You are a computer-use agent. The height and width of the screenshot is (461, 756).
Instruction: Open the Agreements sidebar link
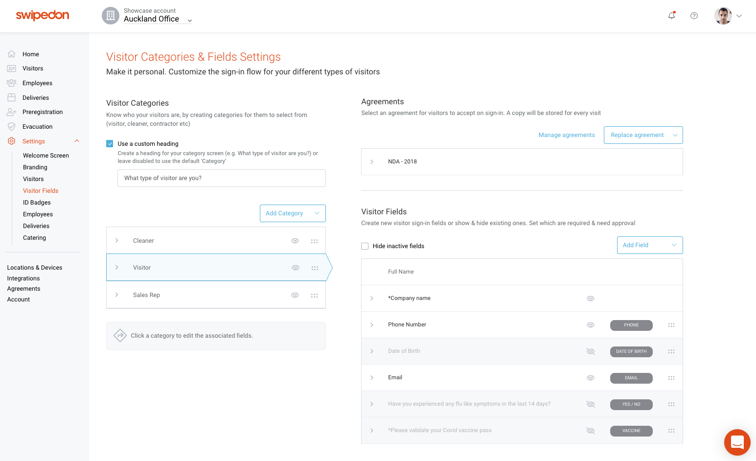tap(23, 289)
